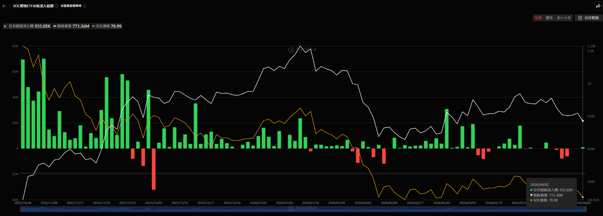Switch to the 週次 weekly tab
Screen dimensions: 603x216
pos(549,18)
